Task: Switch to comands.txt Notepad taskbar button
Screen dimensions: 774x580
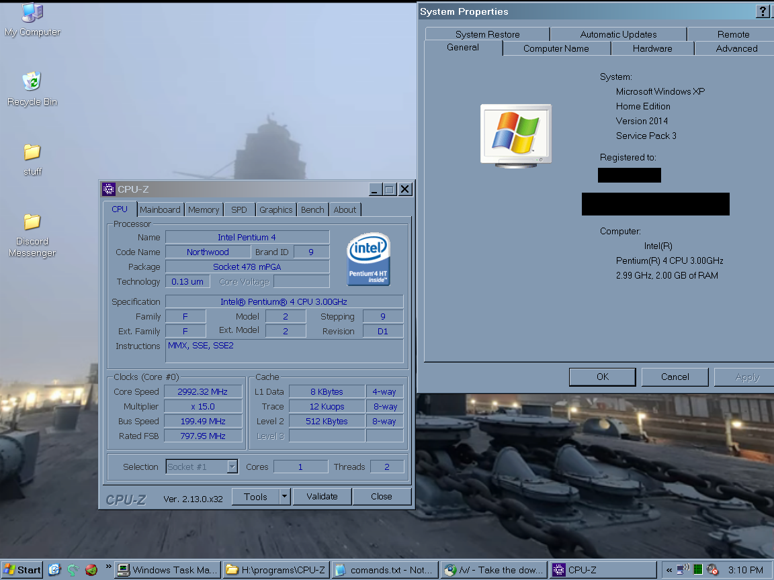Action: coord(385,570)
